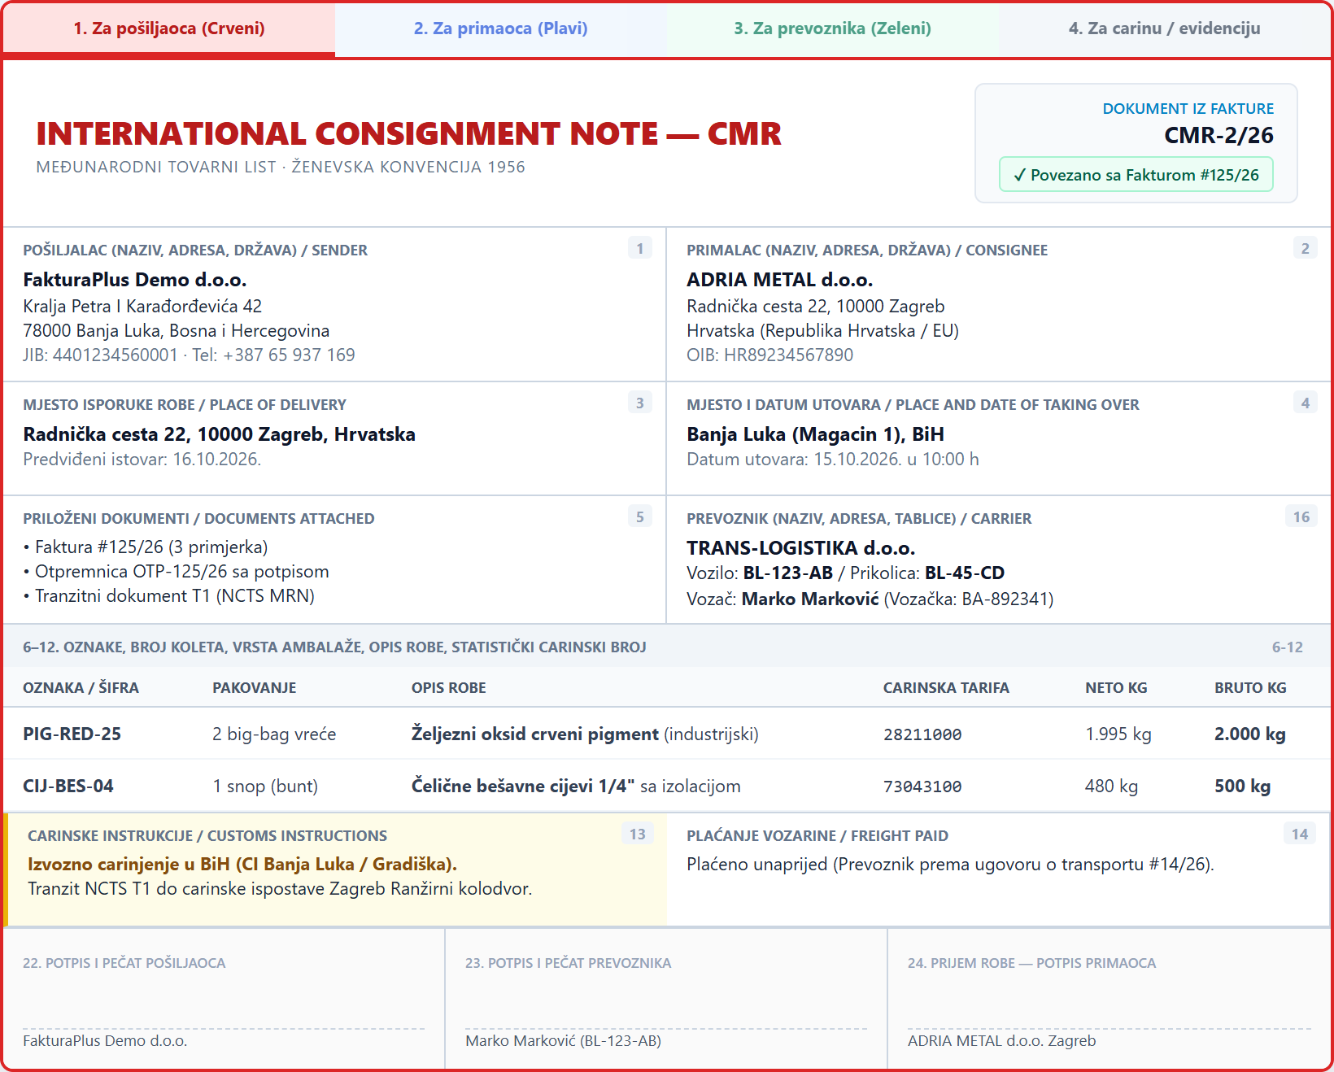Click carrier name TRANS-LOGISTIKA d.o.o.
This screenshot has height=1072, width=1334.
click(x=800, y=548)
